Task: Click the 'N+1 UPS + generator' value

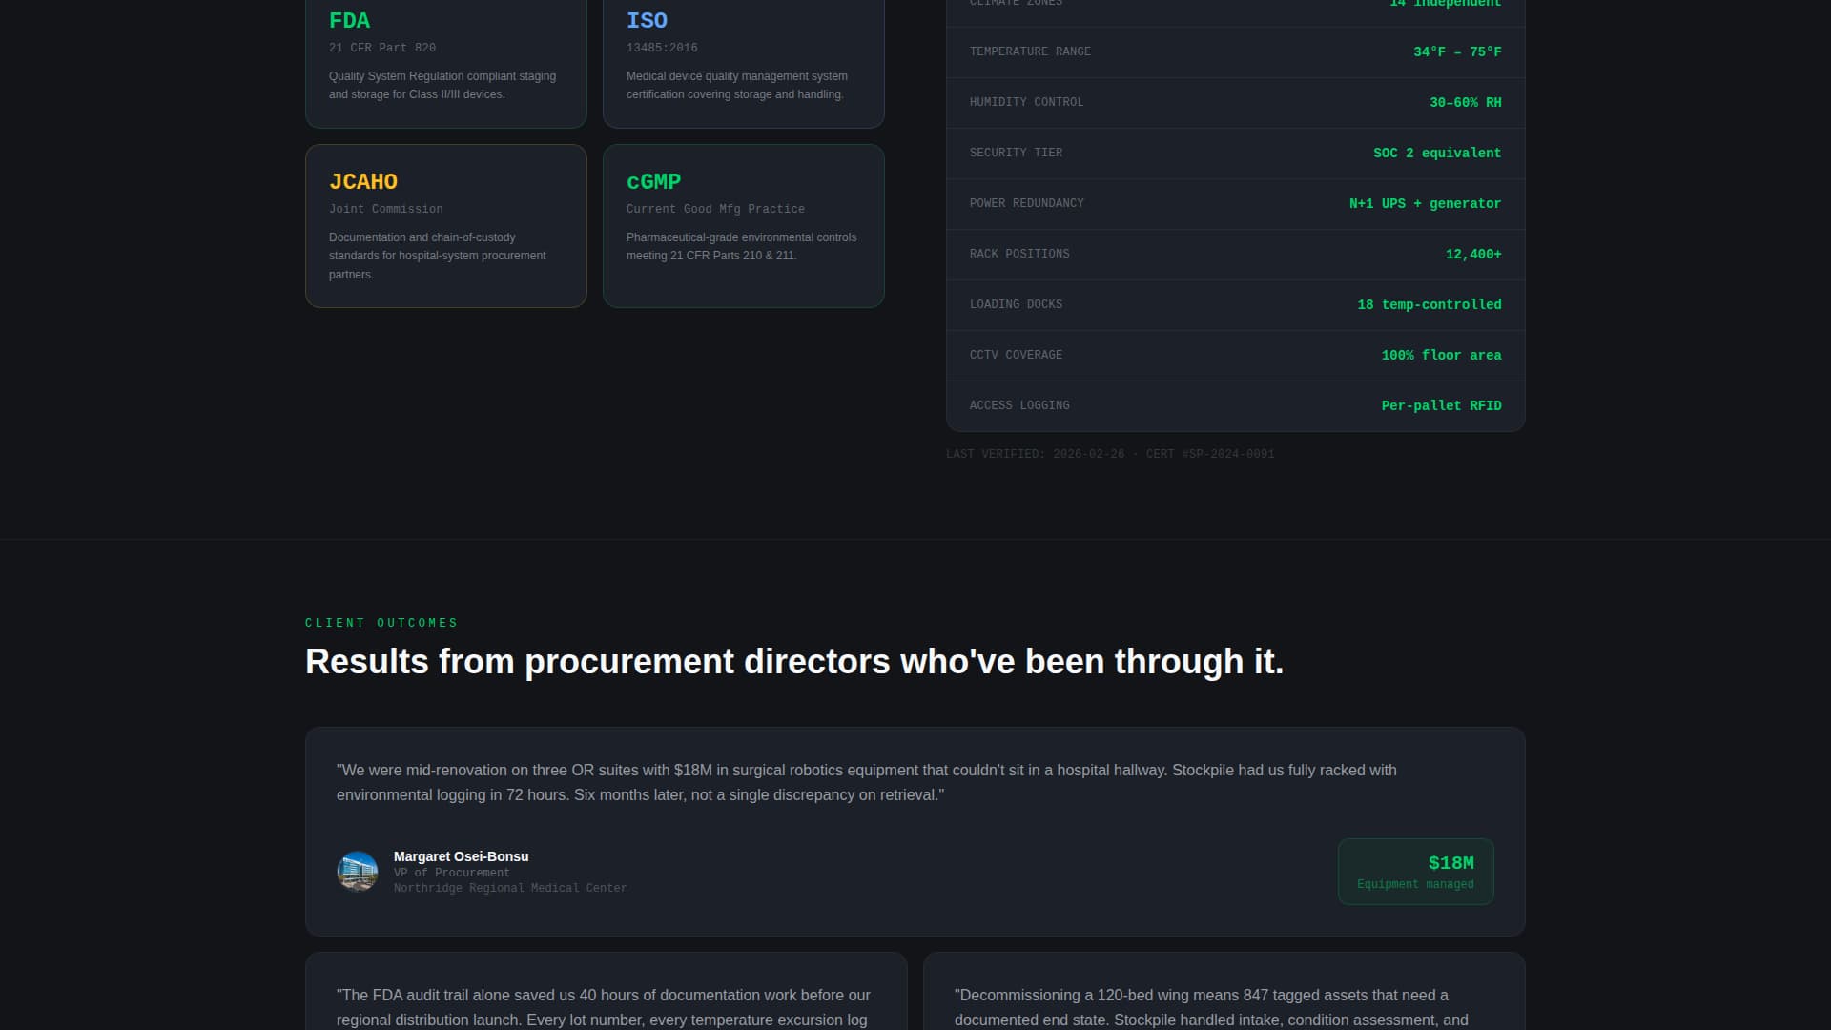Action: (1425, 203)
